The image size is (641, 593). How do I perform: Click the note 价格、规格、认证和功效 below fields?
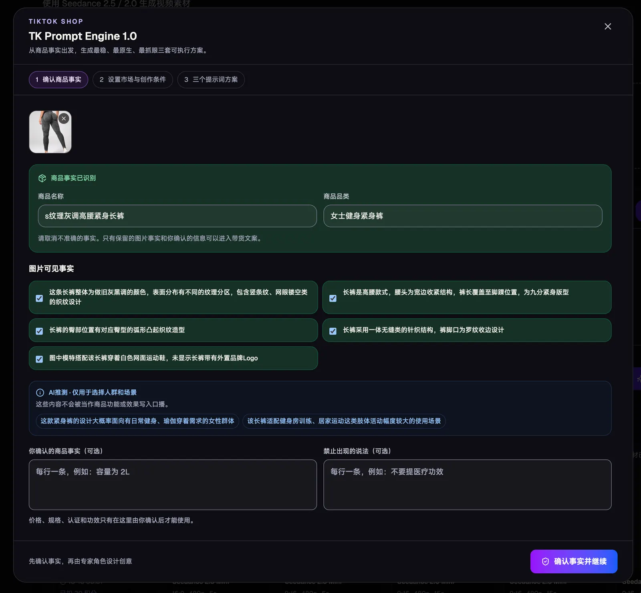pyautogui.click(x=113, y=520)
